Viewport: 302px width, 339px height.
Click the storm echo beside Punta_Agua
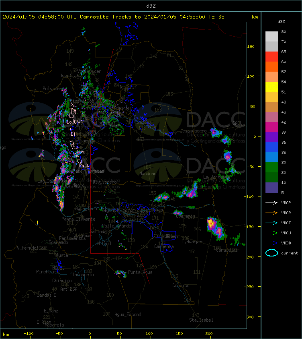point(121,273)
